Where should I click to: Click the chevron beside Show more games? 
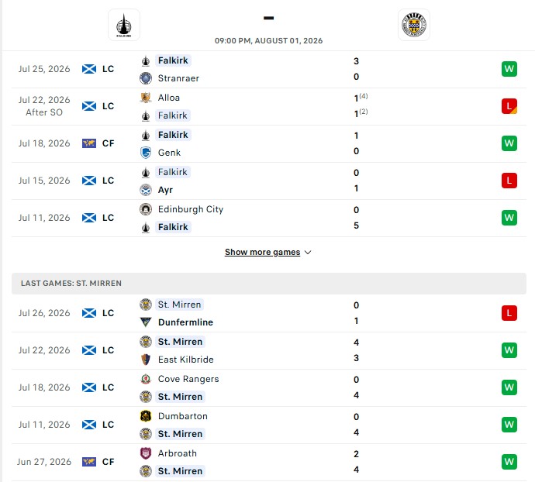308,253
